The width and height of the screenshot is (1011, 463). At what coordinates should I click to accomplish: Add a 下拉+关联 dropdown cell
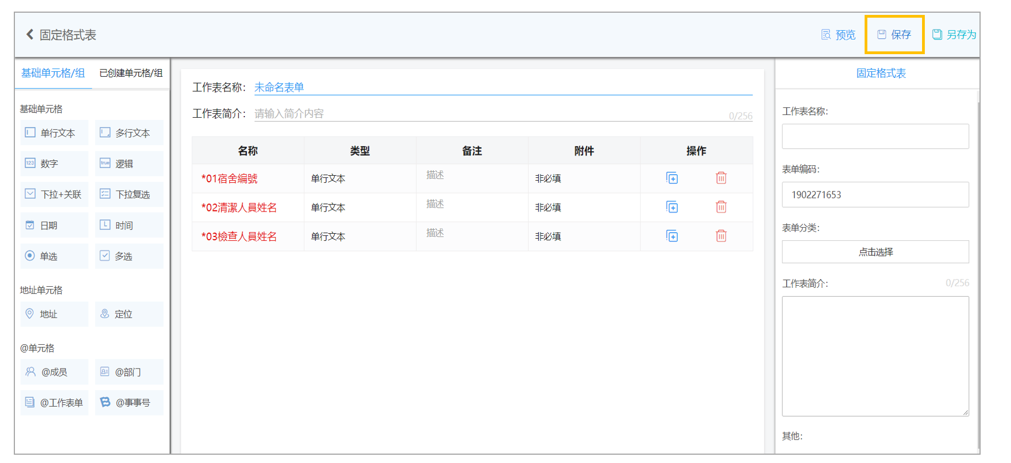(54, 194)
